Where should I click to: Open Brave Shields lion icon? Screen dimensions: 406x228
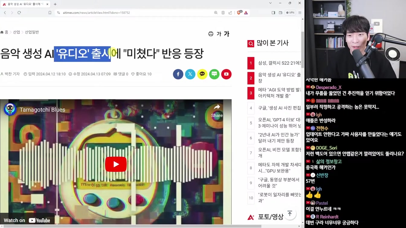(239, 13)
